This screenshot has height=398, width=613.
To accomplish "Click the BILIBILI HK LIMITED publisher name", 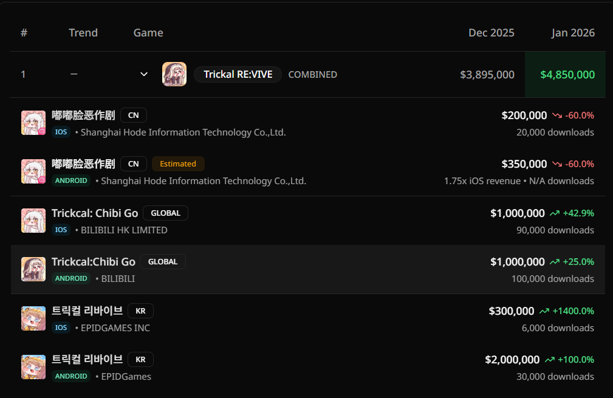I will click(124, 230).
